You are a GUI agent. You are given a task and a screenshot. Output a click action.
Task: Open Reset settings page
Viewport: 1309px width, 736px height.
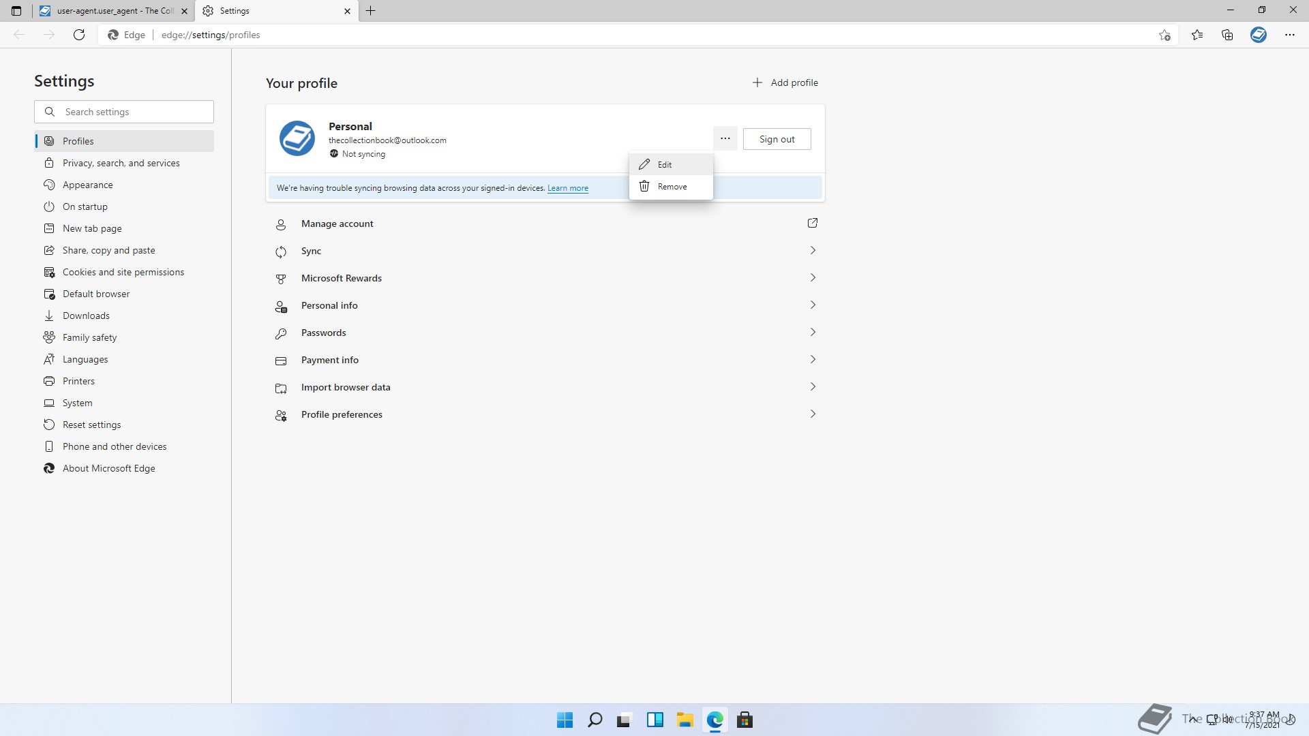pyautogui.click(x=124, y=425)
